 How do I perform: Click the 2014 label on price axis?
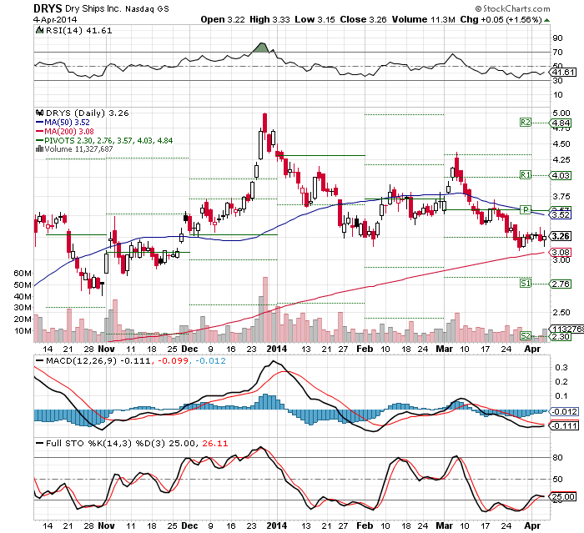tap(277, 349)
